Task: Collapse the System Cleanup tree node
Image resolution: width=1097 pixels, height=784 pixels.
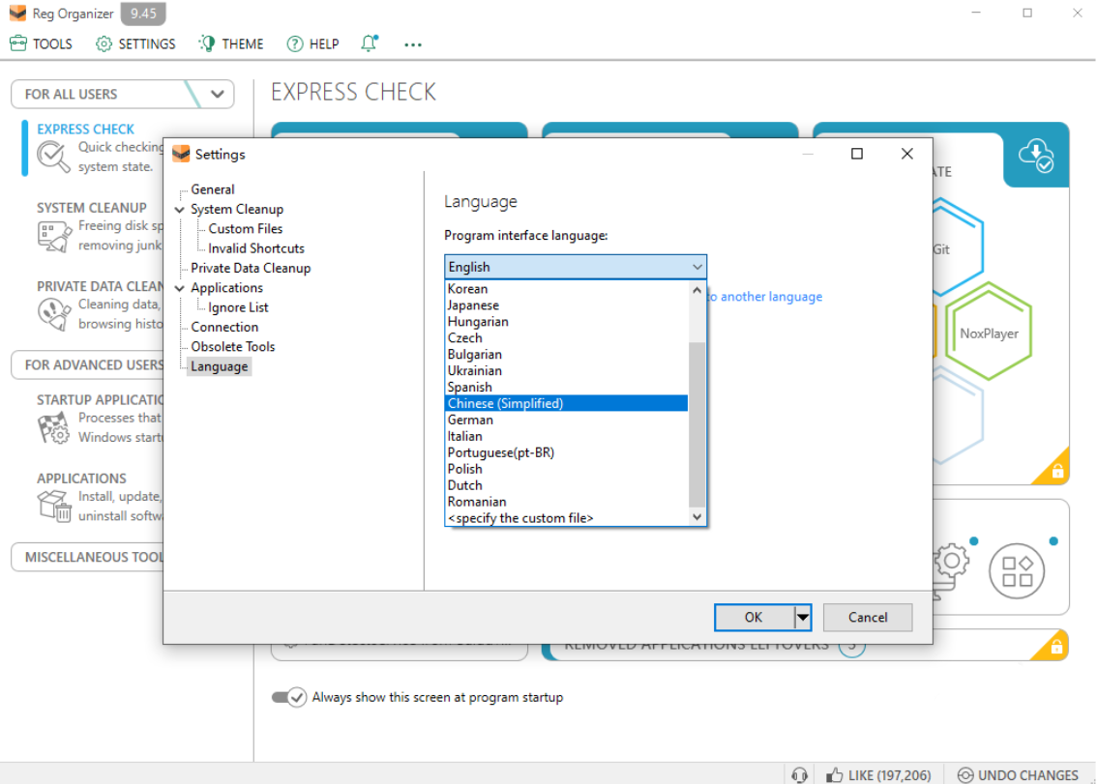Action: (180, 210)
